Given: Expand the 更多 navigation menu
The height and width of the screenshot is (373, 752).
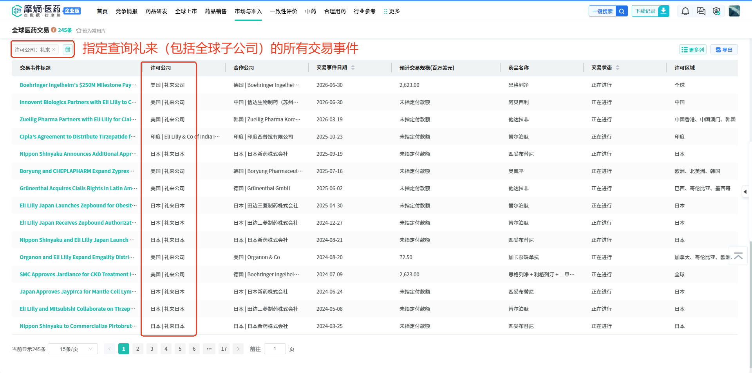Looking at the screenshot, I should [x=392, y=11].
